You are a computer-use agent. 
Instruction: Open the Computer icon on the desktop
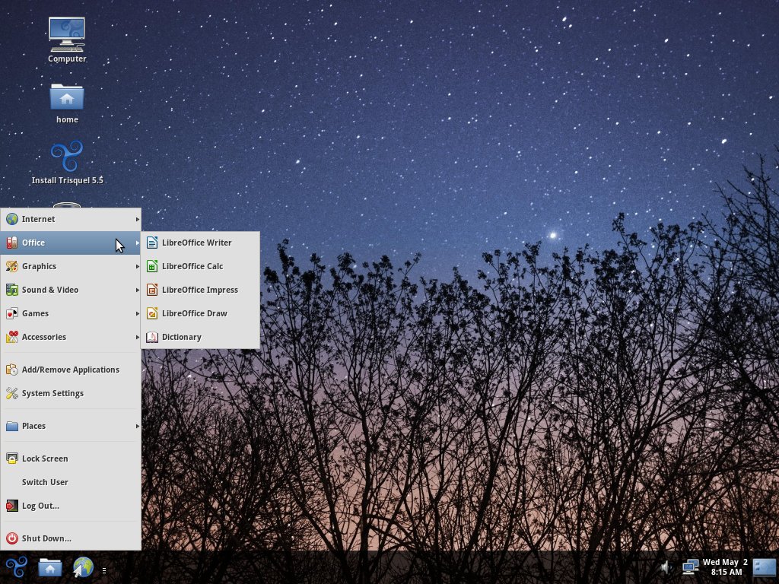pyautogui.click(x=67, y=38)
